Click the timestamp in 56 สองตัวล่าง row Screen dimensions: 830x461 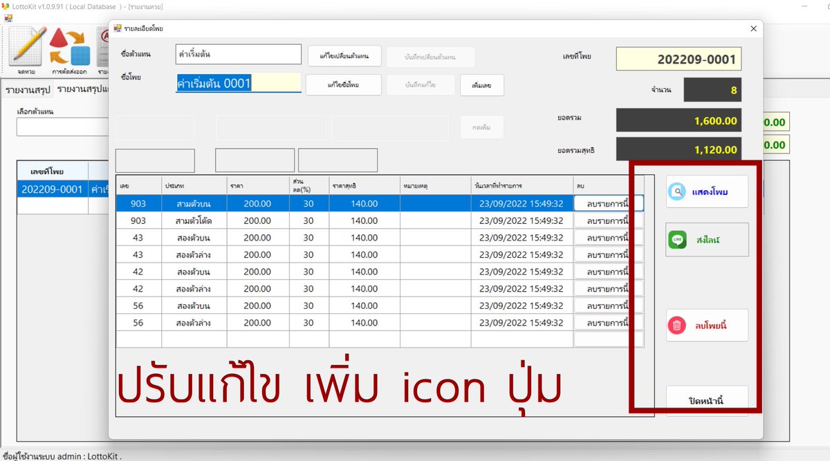(522, 323)
